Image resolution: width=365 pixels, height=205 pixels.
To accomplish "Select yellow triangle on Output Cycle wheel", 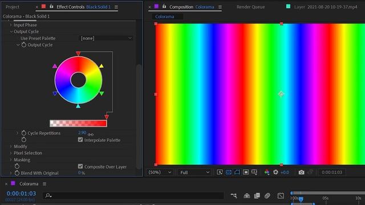I will [x=102, y=66].
